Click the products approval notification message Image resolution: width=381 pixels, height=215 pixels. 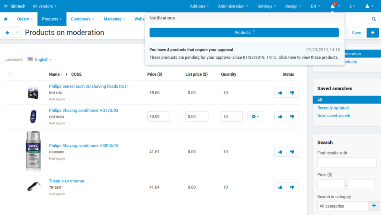click(x=244, y=53)
